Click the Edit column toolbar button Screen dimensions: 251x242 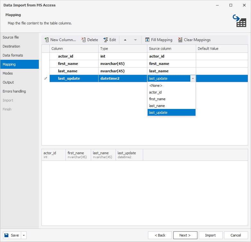point(110,40)
